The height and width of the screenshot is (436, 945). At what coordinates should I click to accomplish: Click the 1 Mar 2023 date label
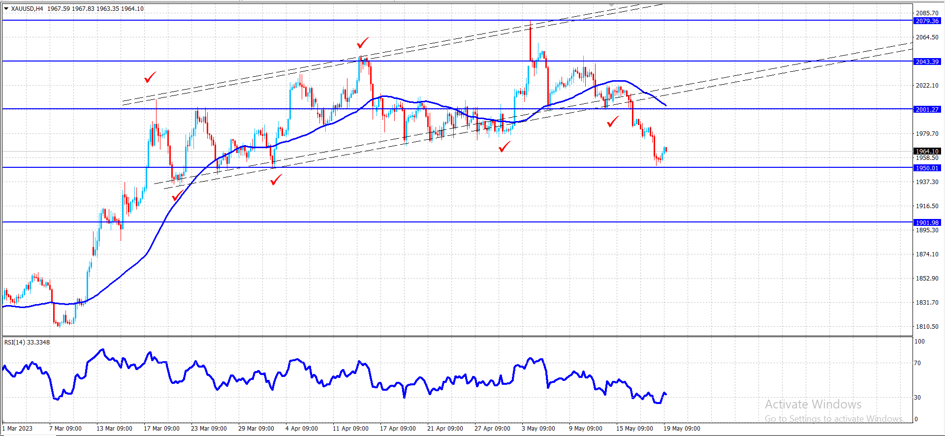tap(18, 429)
